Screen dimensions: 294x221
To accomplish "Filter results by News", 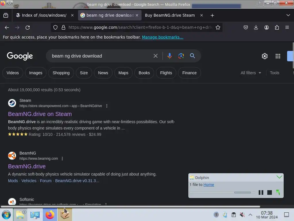I will point(103,73).
